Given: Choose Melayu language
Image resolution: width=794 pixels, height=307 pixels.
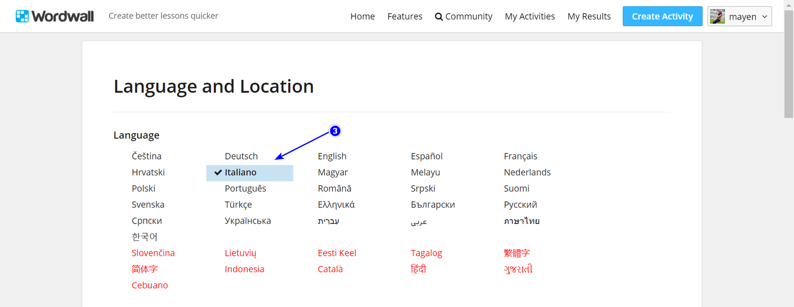Looking at the screenshot, I should (425, 172).
